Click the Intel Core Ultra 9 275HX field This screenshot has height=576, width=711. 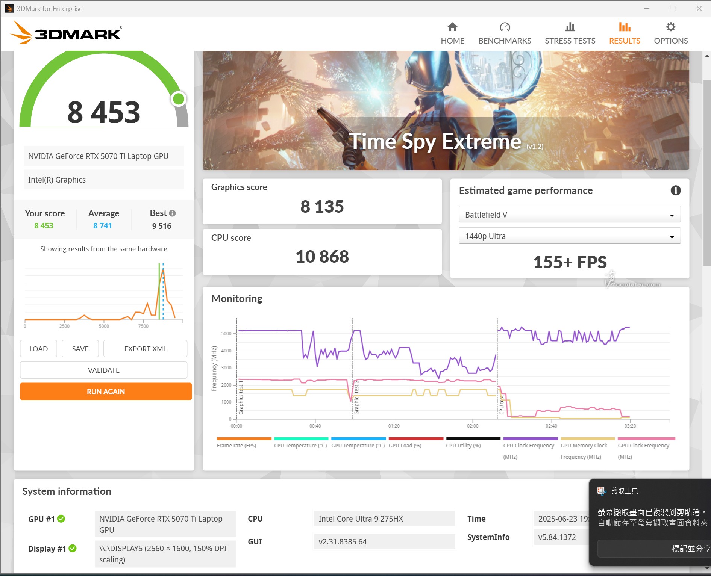(385, 519)
